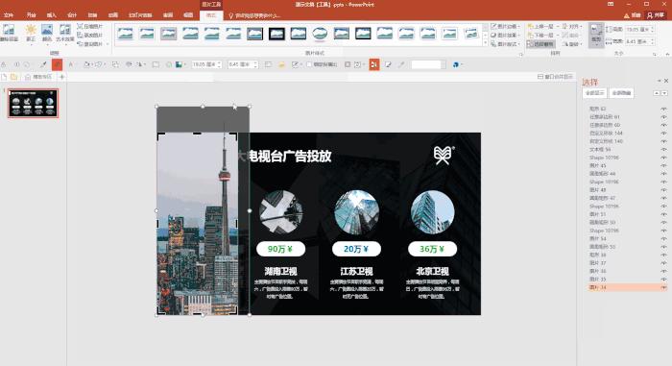Open Artistic Effects (艺术效果) gallery
672x366 pixels.
pos(65,33)
